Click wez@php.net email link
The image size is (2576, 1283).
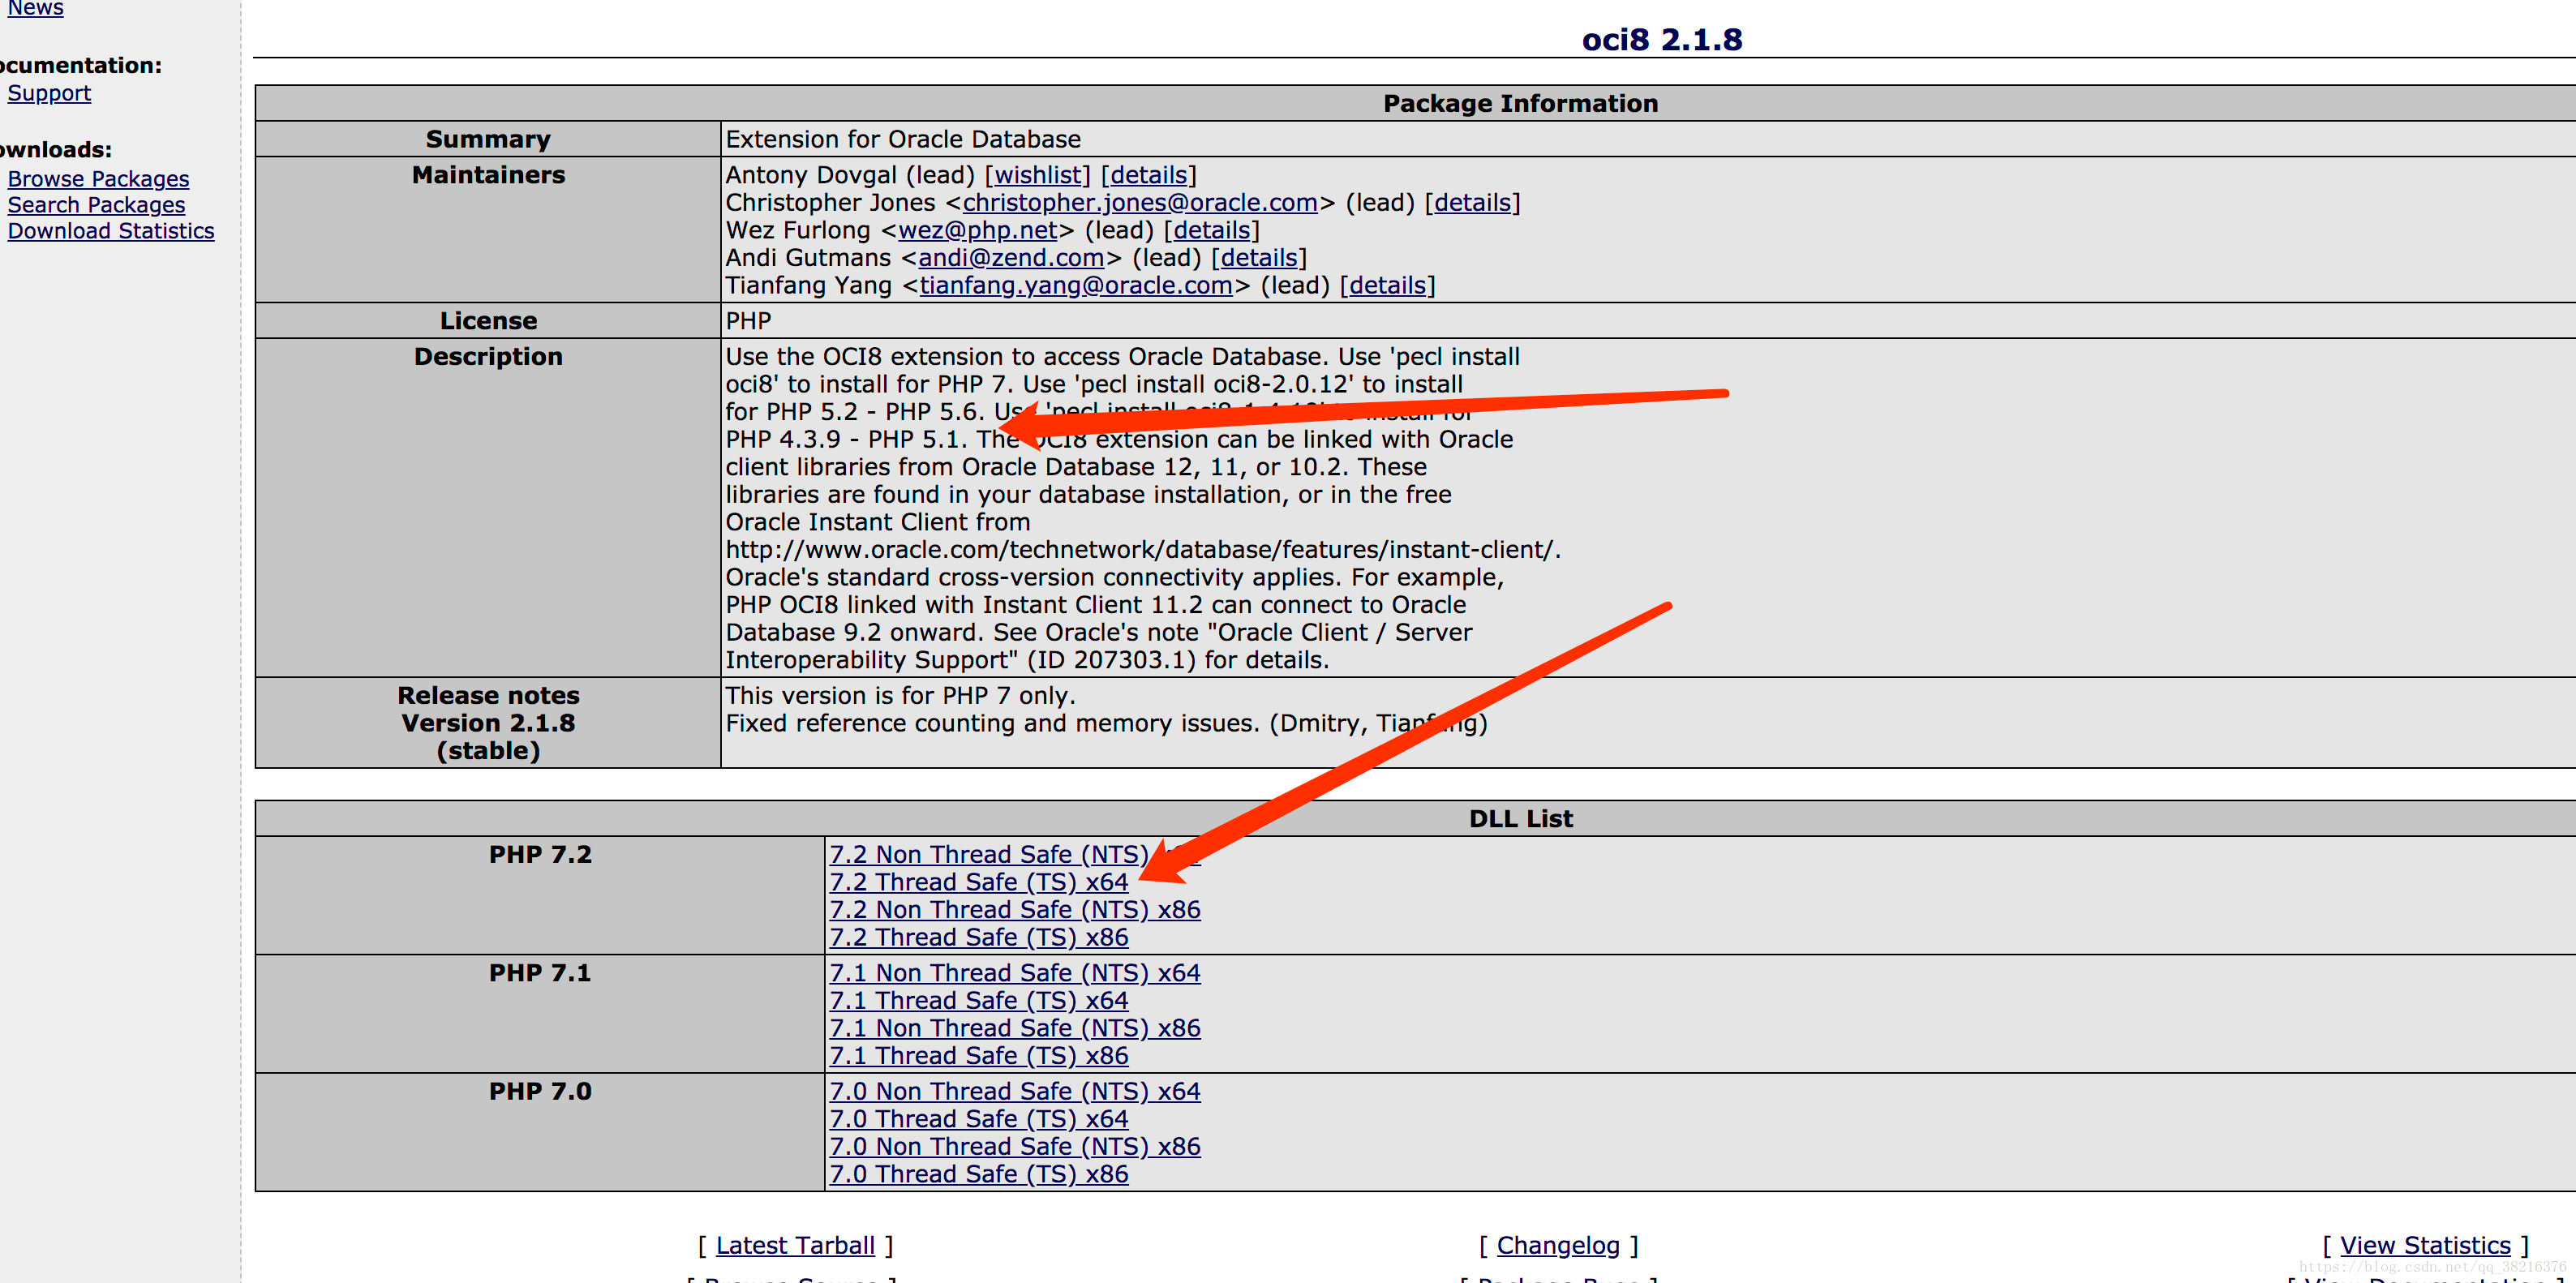pos(978,230)
